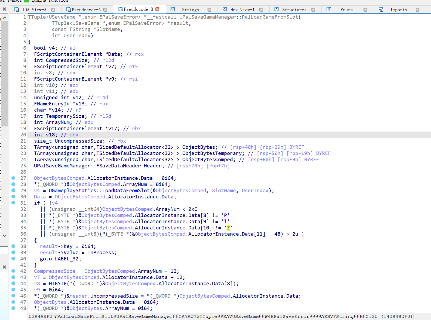This screenshot has height=320, width=431.
Task: Click the Imports tab icon
Action: click(x=381, y=10)
